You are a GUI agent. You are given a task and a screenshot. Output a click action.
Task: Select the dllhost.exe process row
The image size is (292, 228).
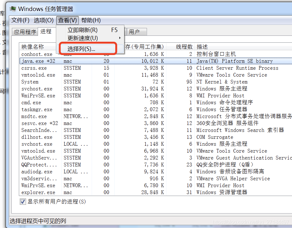pos(156,137)
